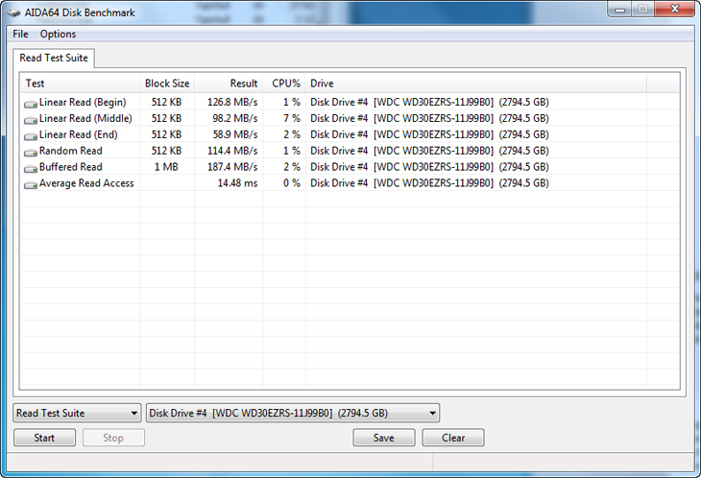Click the Linear Read (Begin) disk icon
This screenshot has width=701, height=478.
click(31, 103)
